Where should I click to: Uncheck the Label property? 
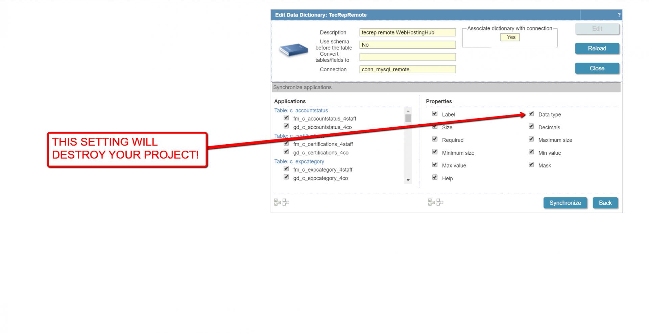(x=435, y=114)
